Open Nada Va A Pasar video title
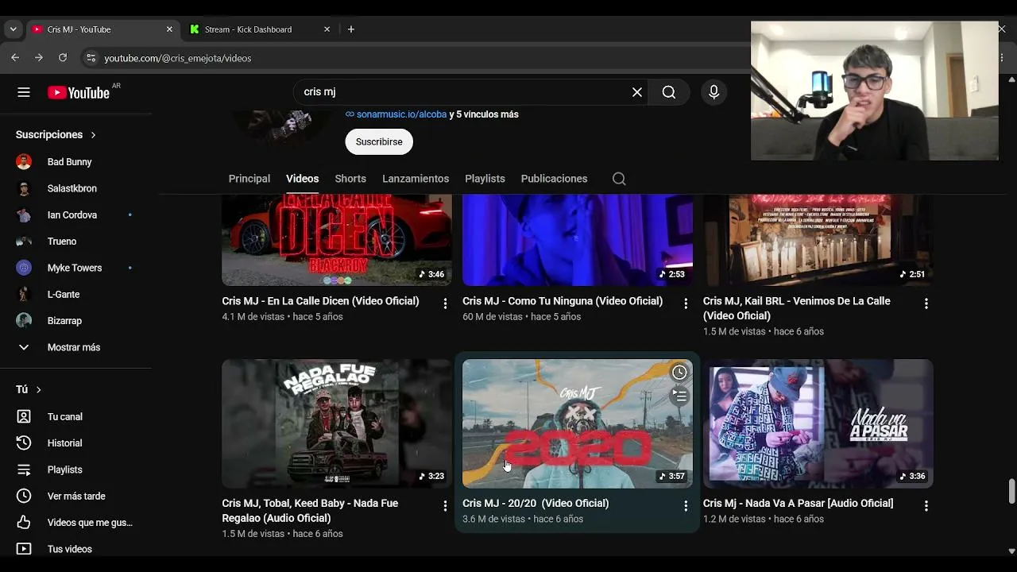 point(798,504)
